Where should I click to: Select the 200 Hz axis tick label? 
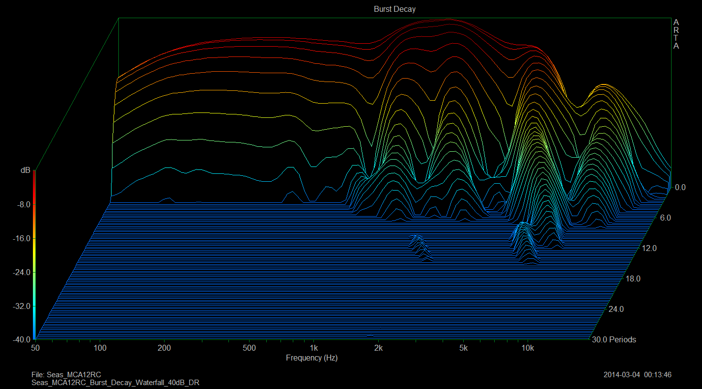coord(164,348)
